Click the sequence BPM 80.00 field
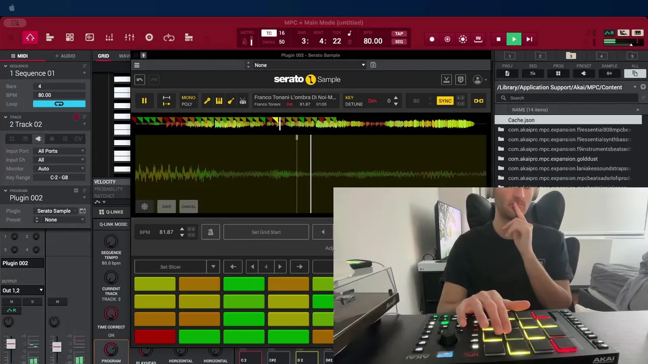Image resolution: width=648 pixels, height=364 pixels. [59, 95]
